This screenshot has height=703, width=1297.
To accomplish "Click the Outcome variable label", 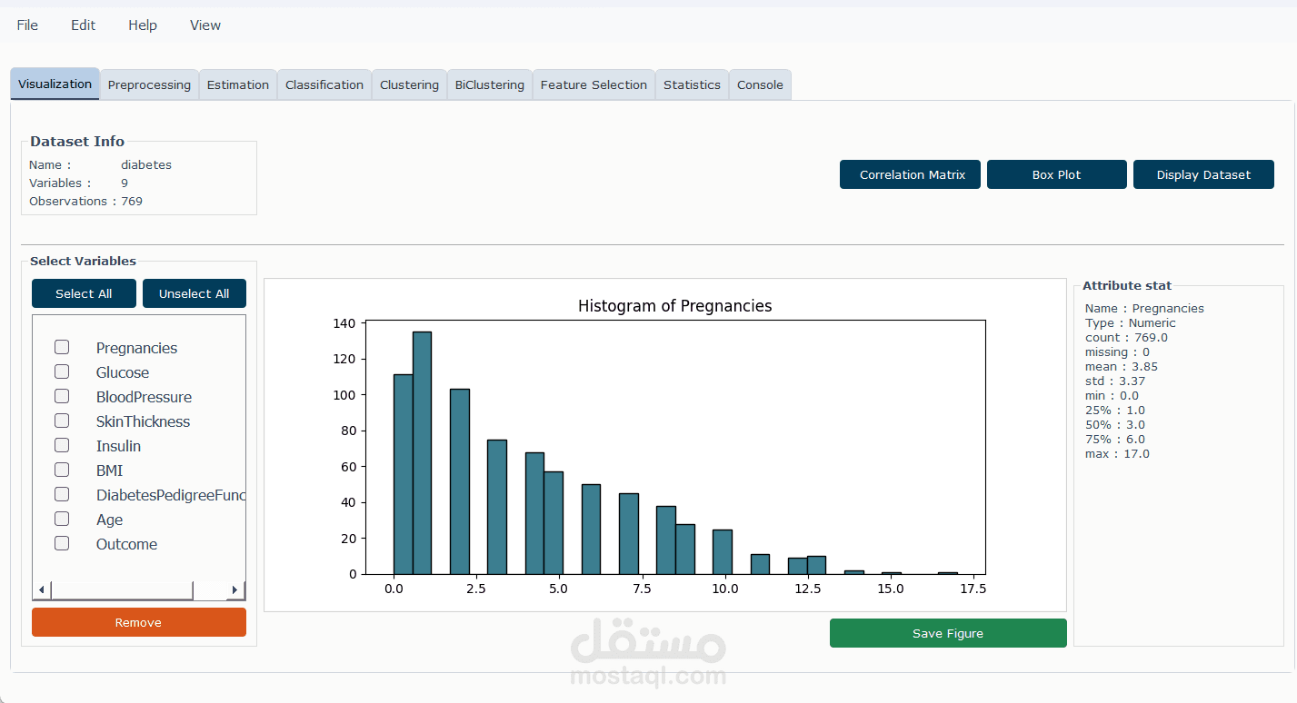I will (126, 544).
